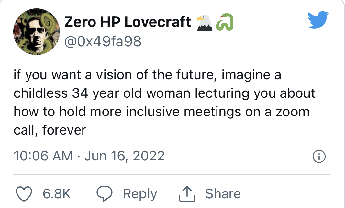Open the Lovecraft profile avatar
Screen dimensions: 345x208
point(37,32)
